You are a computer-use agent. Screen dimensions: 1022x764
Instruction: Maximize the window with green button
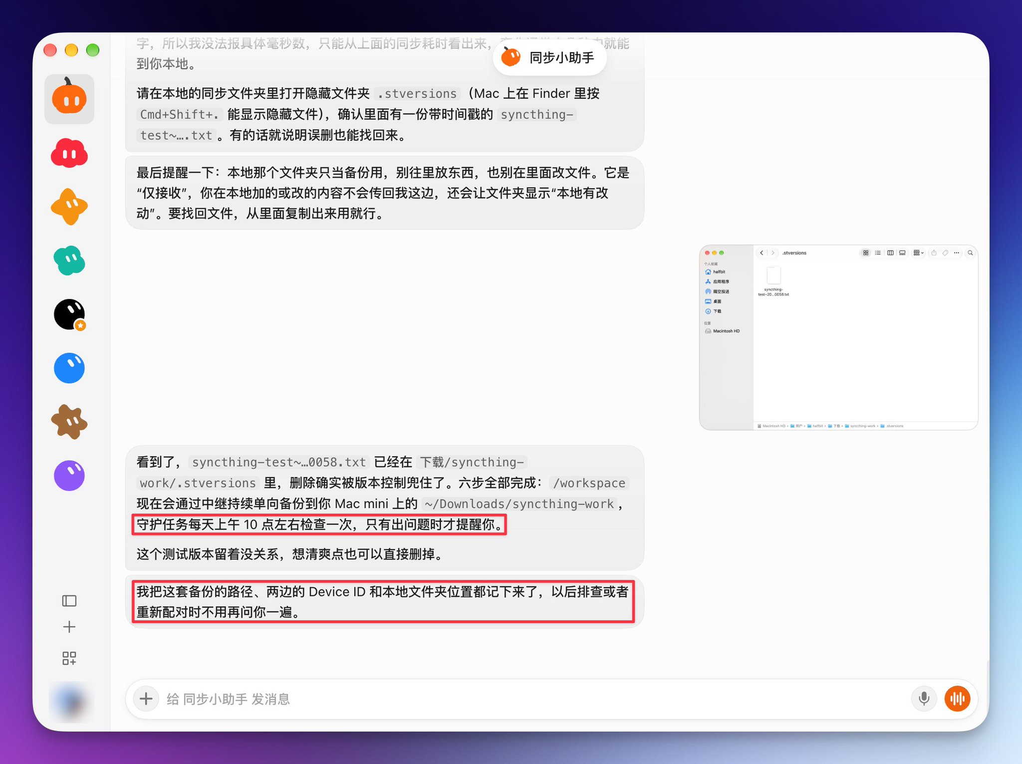[x=93, y=50]
